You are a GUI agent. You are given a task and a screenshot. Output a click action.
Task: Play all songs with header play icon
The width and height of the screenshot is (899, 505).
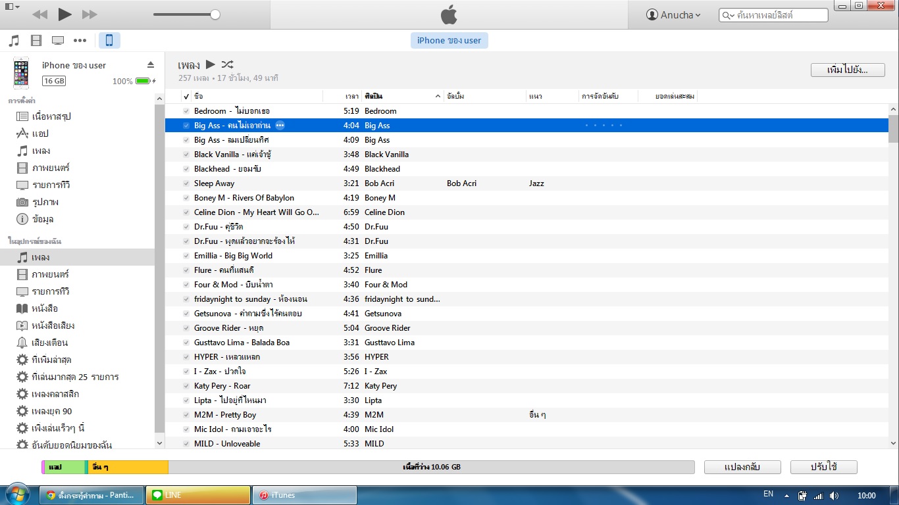tap(210, 64)
